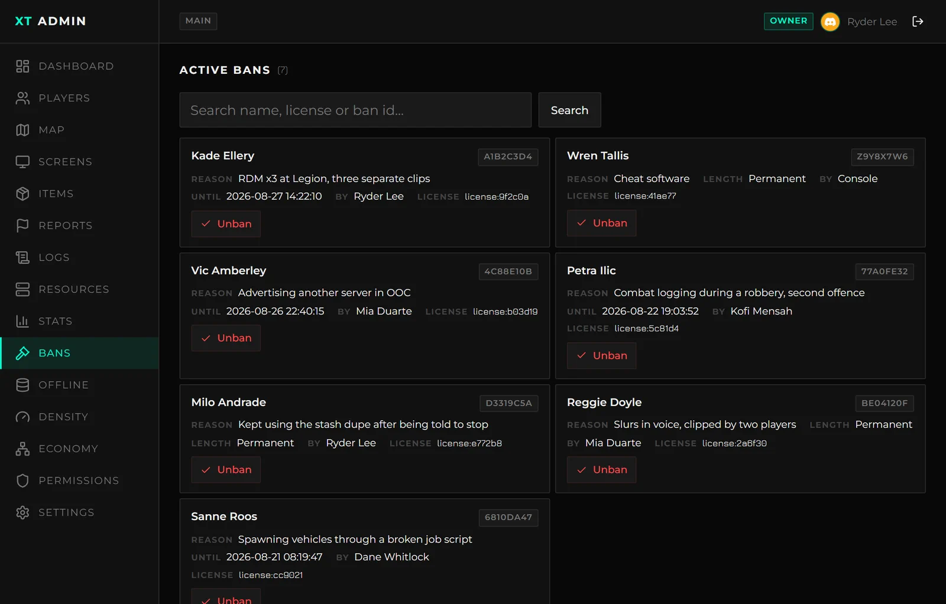
Task: Unban Kade Ellery
Action: pos(226,224)
